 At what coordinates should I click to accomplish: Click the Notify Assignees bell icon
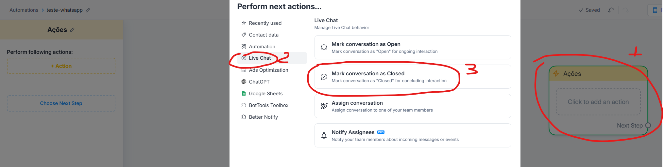pyautogui.click(x=324, y=135)
